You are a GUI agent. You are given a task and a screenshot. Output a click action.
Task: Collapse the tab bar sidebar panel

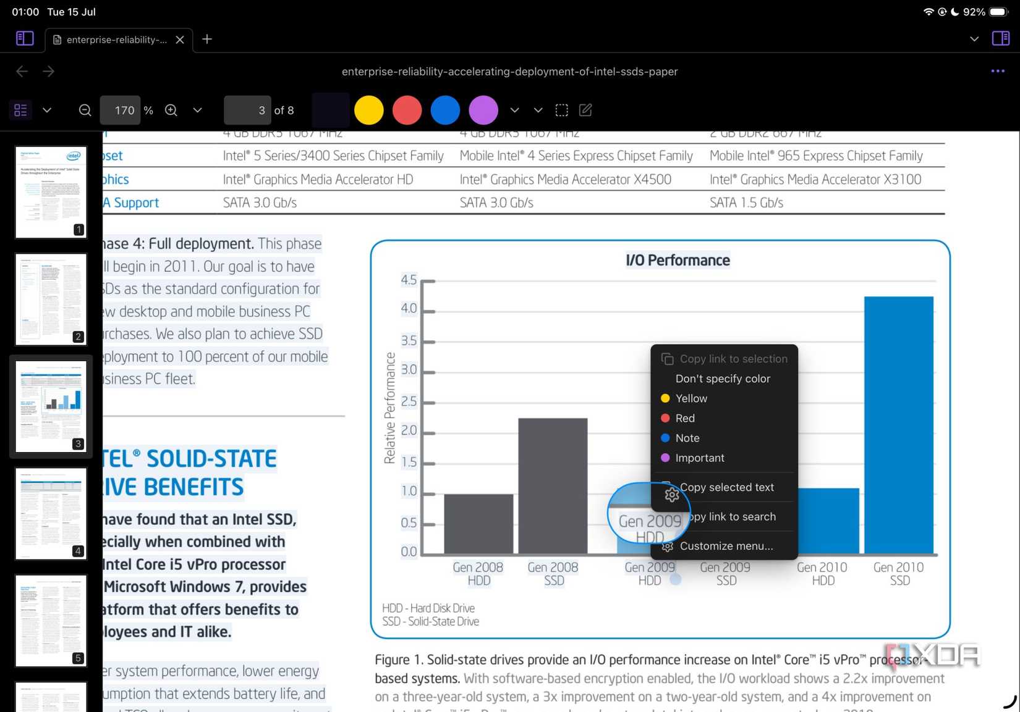pos(24,38)
